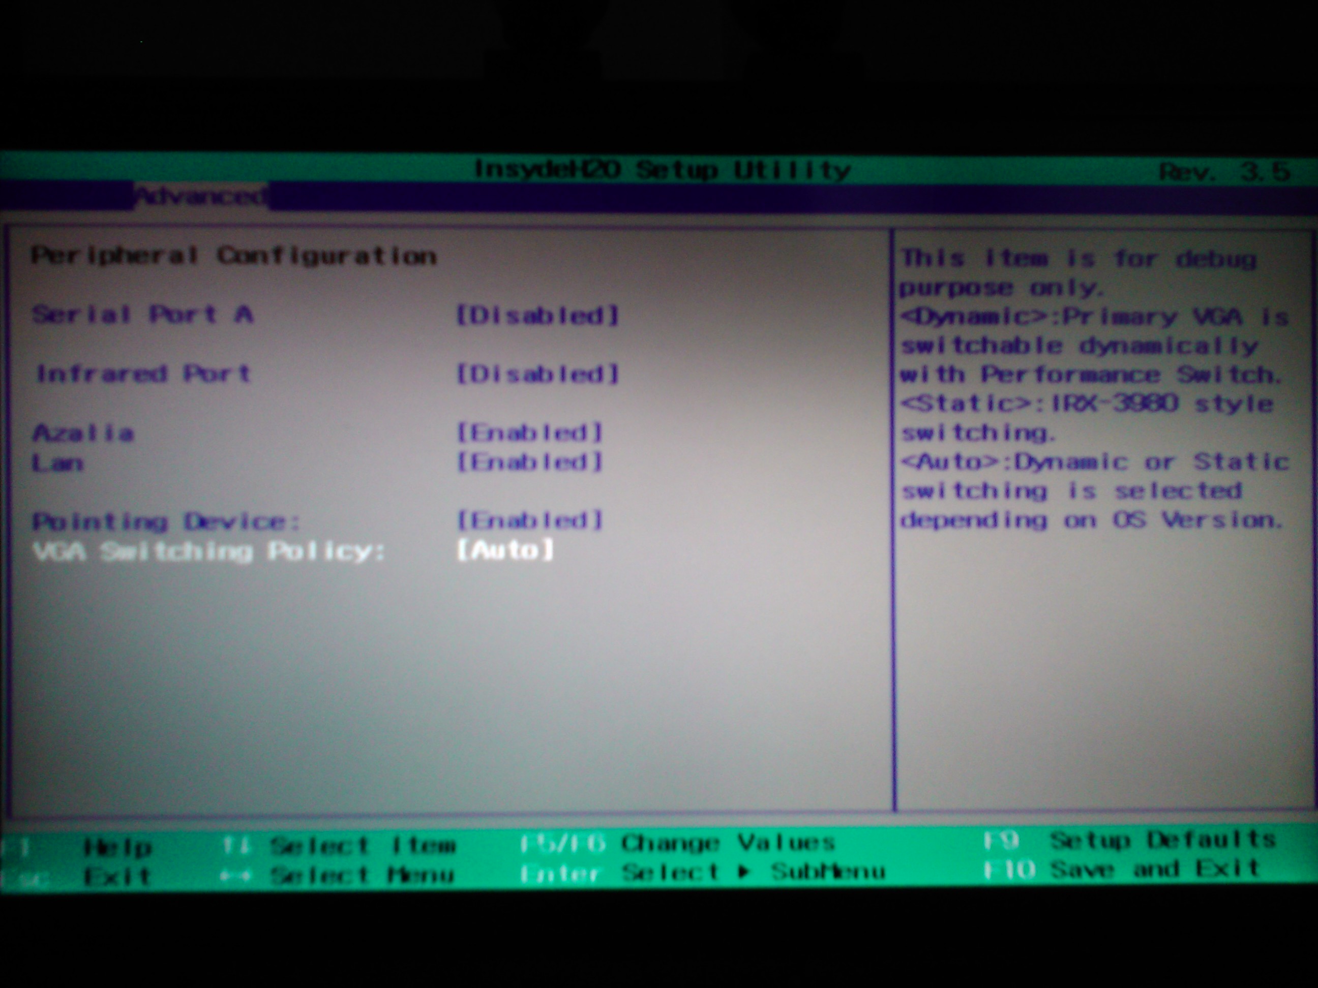1318x988 pixels.
Task: Toggle Azalia Enabled value
Action: 530,433
